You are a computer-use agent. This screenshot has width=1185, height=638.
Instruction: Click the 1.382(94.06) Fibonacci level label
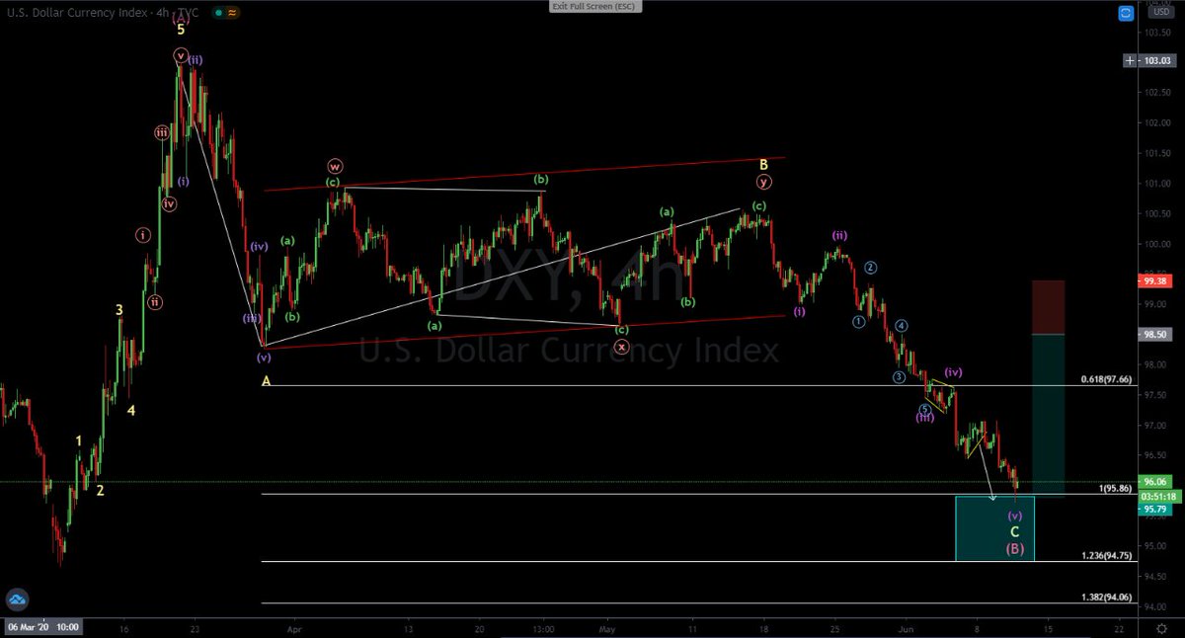point(1106,598)
